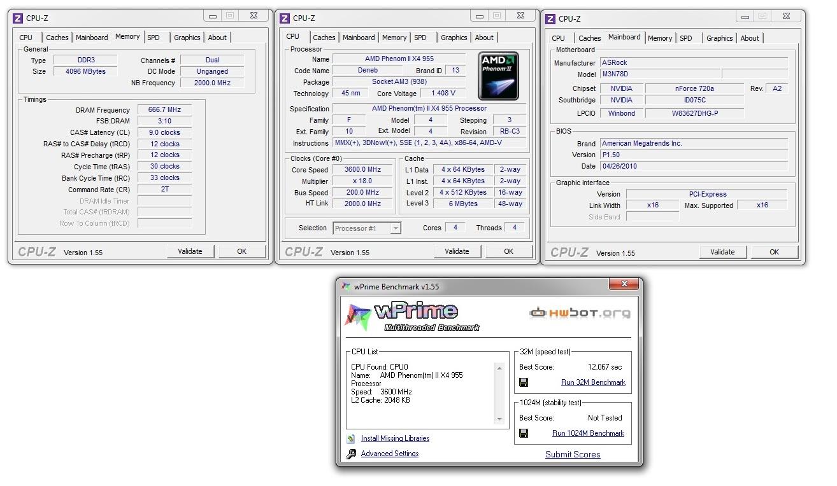837x486 pixels.
Task: Click the Package Socket AM3 (938) field
Action: pos(399,82)
